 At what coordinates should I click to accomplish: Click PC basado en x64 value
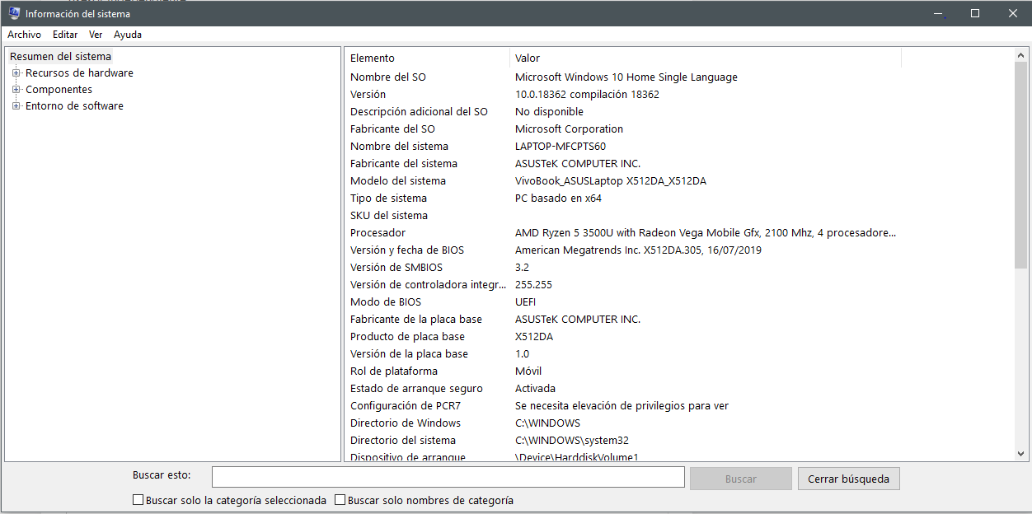[x=558, y=199]
